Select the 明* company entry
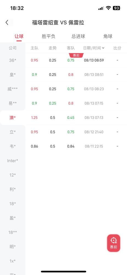This screenshot has height=275, width=127. [13, 247]
